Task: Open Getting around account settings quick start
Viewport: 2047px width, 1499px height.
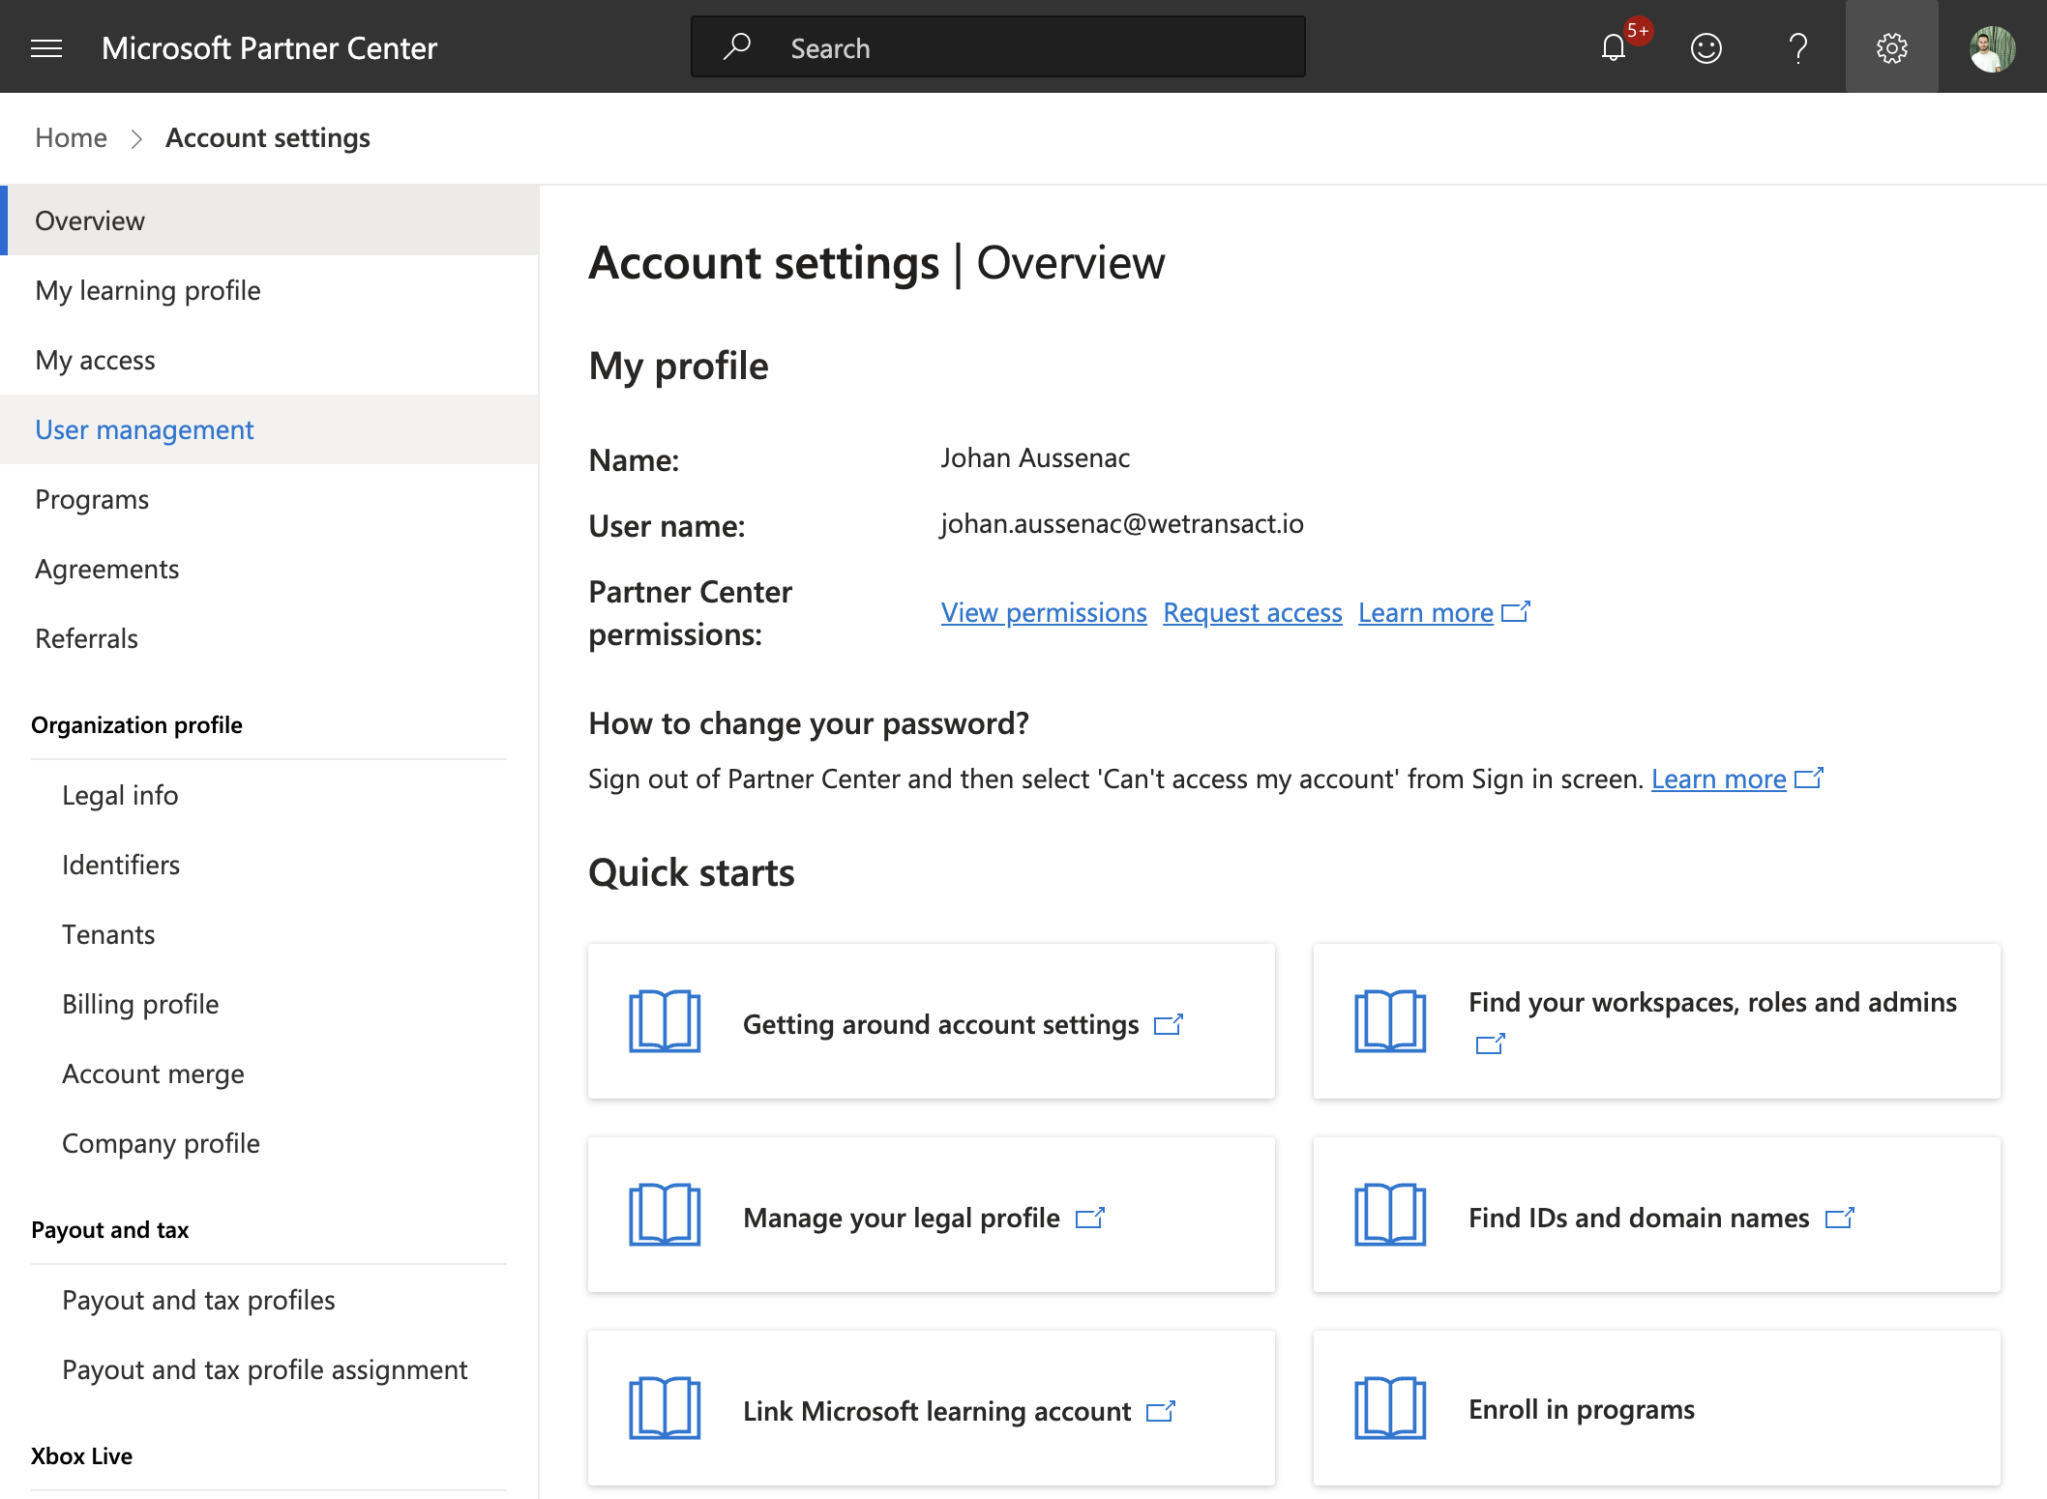Action: pyautogui.click(x=932, y=1021)
